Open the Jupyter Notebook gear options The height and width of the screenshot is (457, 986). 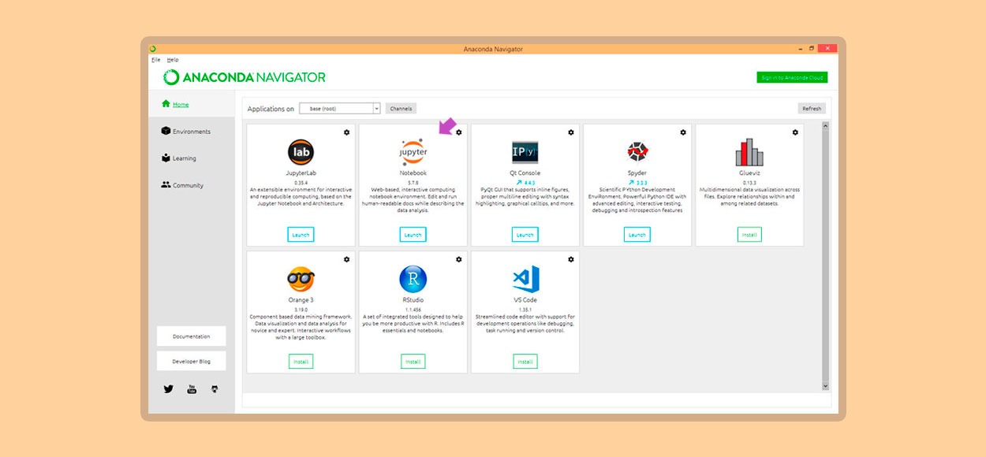pyautogui.click(x=459, y=132)
